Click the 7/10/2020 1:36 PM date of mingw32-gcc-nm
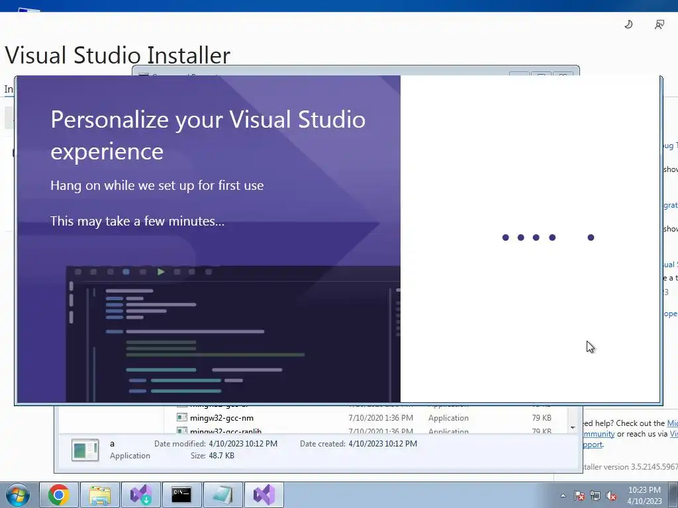The width and height of the screenshot is (678, 508). pos(381,418)
